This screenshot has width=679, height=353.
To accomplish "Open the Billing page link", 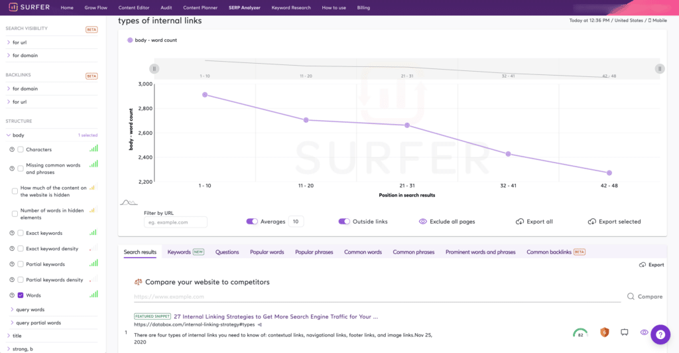I will [x=363, y=7].
